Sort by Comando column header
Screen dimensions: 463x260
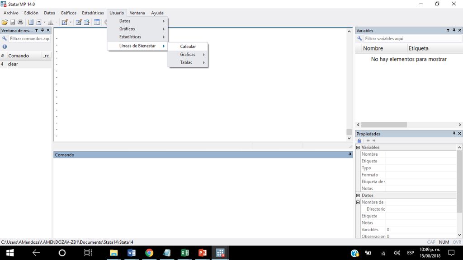point(24,56)
